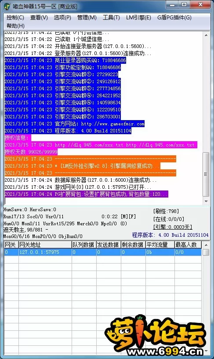Click the 引擎交流QQ群② log line
Viewport: 214px width, 359px height.
[63, 81]
